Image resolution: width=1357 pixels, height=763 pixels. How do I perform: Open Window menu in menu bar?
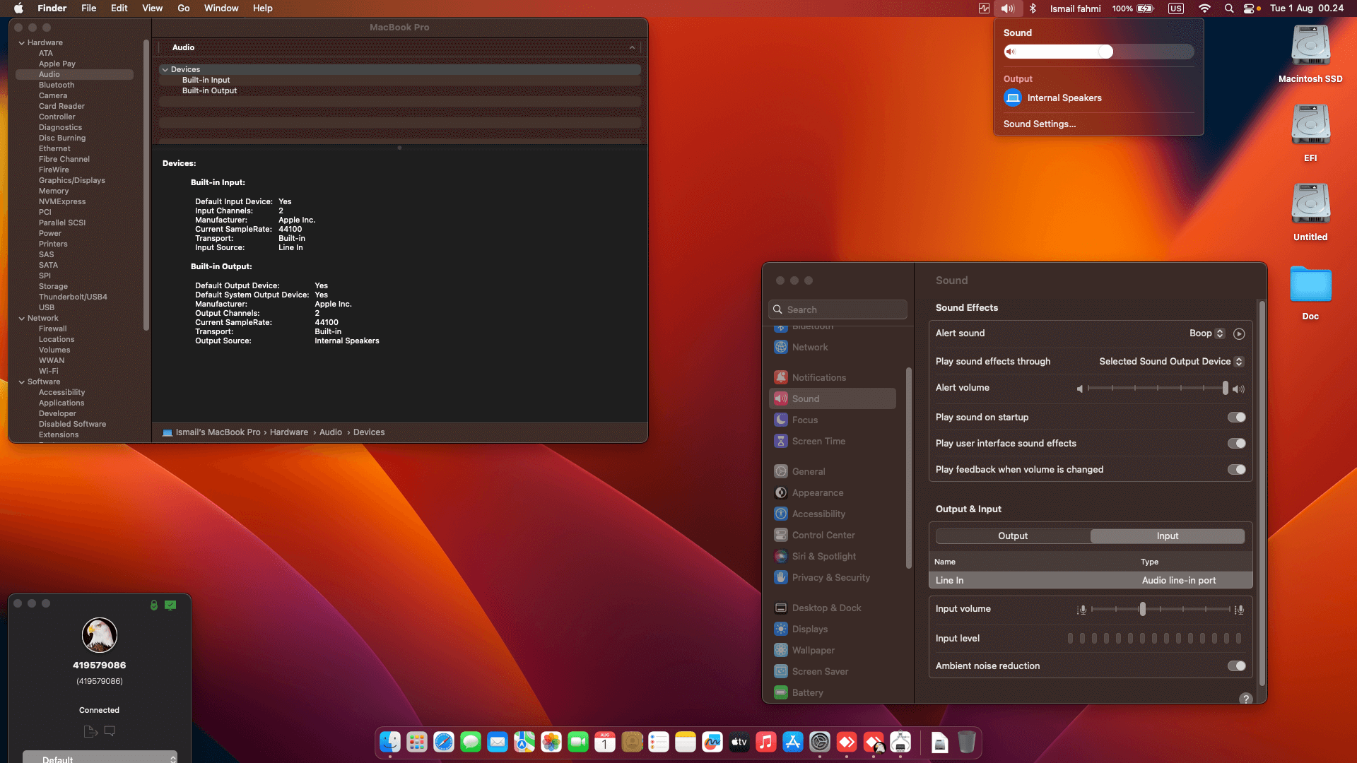point(221,8)
